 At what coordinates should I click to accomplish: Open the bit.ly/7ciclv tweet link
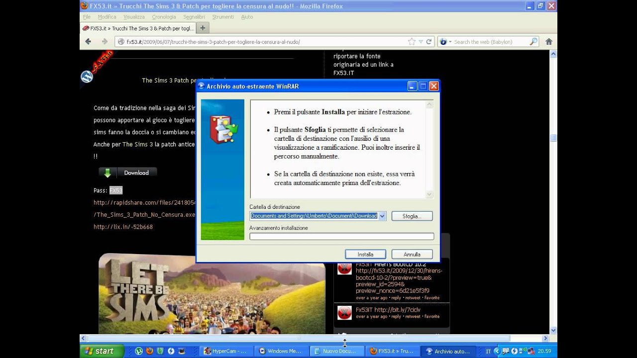pos(398,310)
